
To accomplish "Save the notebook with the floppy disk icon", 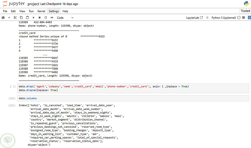I will 3,18.
